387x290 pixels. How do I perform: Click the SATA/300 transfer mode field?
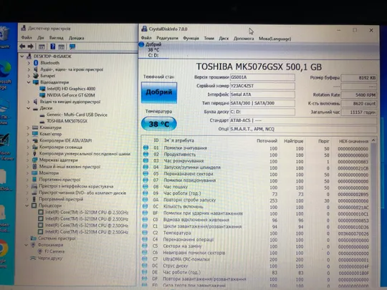[x=262, y=103]
